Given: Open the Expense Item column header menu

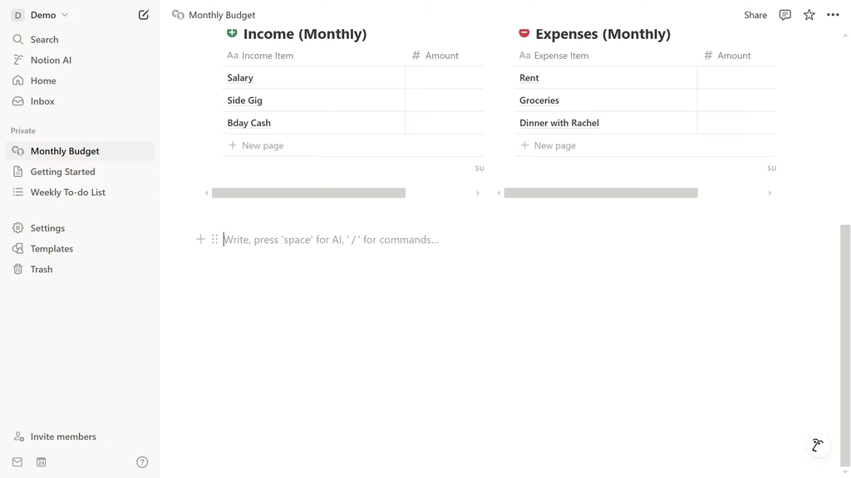Looking at the screenshot, I should [561, 56].
